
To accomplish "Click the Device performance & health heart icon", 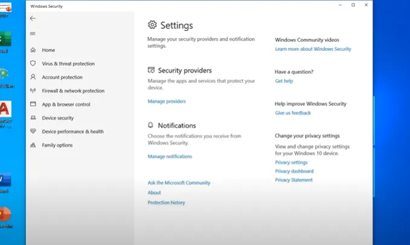I will pos(33,131).
